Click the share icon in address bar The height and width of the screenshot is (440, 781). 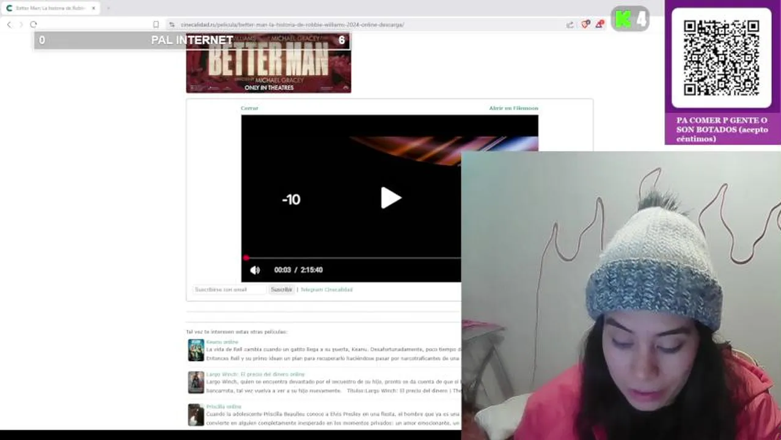(x=570, y=24)
